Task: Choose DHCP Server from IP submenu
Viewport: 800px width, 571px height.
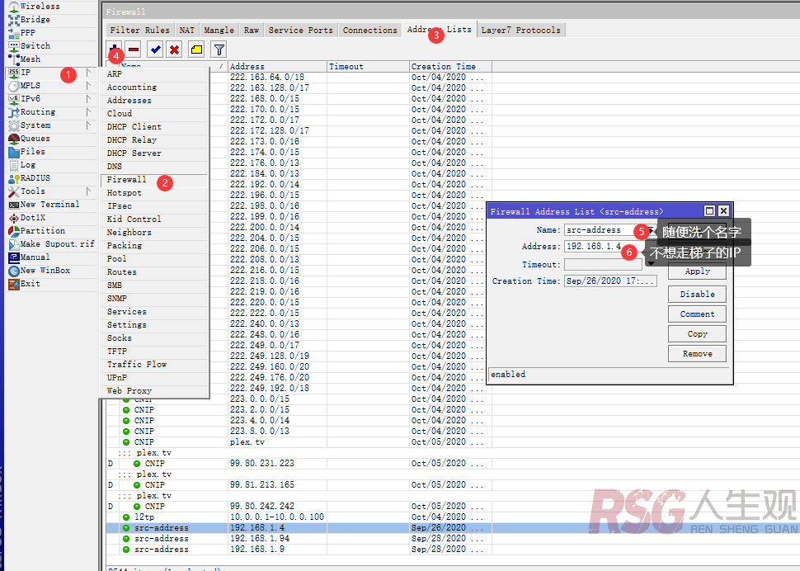Action: 154,153
